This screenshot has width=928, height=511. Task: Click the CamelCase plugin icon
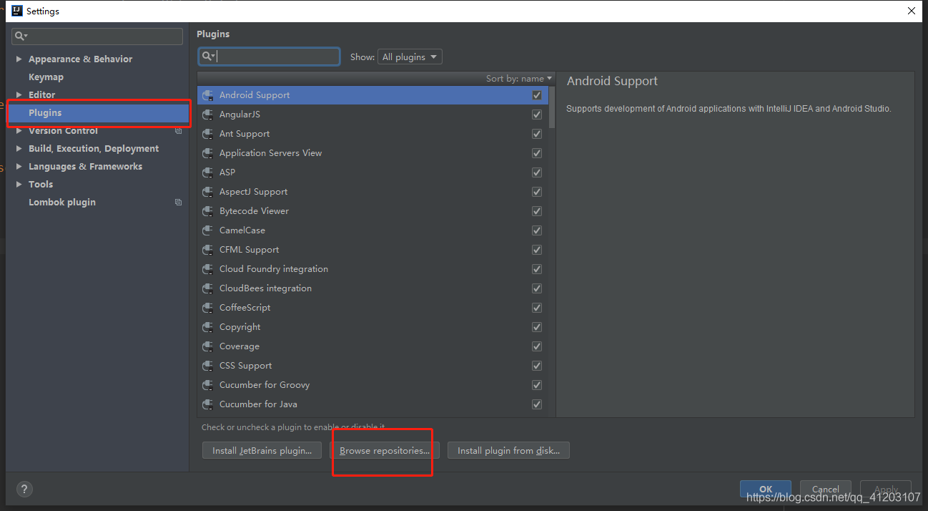coord(208,230)
